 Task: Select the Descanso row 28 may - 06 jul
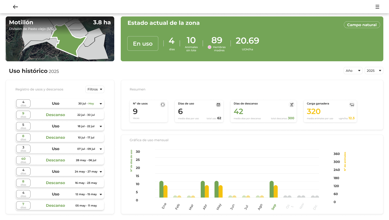click(60, 160)
